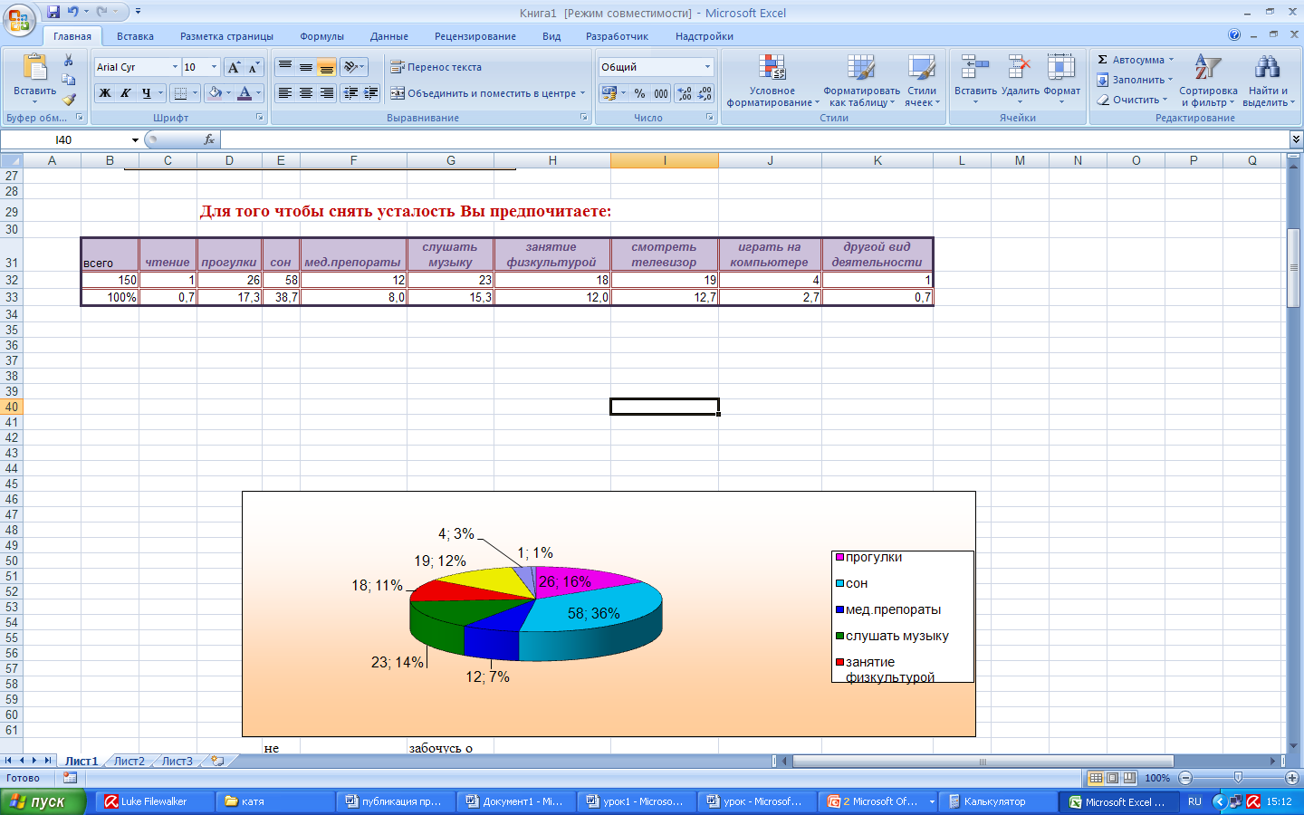Align cell text left

[x=285, y=93]
